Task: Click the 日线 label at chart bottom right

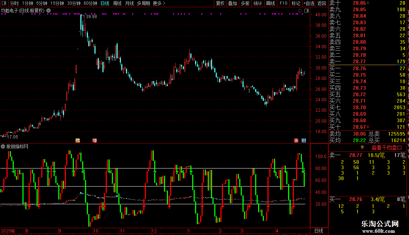Action: (x=319, y=231)
